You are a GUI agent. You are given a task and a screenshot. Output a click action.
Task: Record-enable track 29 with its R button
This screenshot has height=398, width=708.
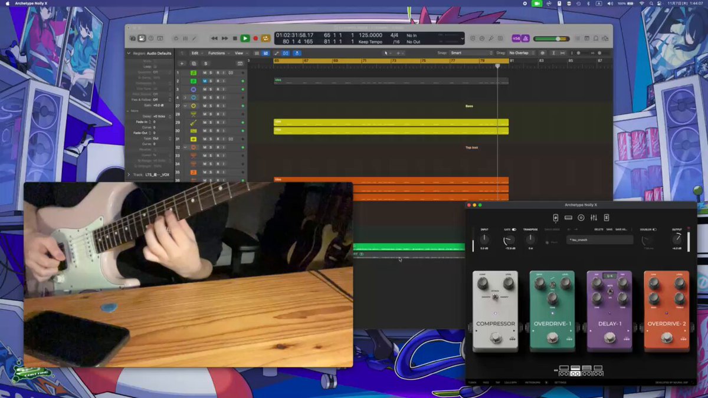pyautogui.click(x=218, y=123)
